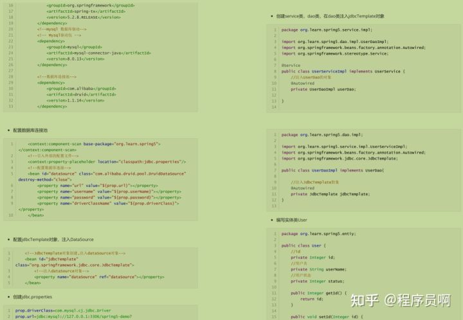Click the line starting "prop.url=jdbc:mysql://127.0.0.1:3306"
463x320 pixels.
click(x=73, y=316)
